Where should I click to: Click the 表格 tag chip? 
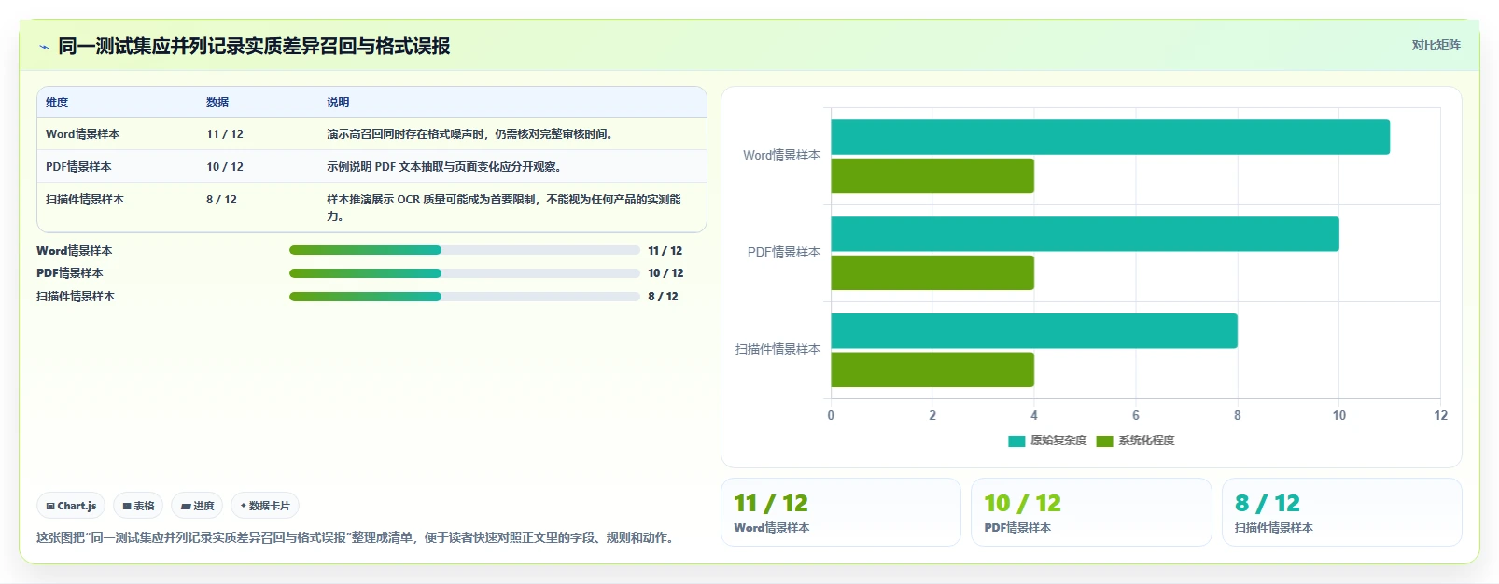pos(138,506)
